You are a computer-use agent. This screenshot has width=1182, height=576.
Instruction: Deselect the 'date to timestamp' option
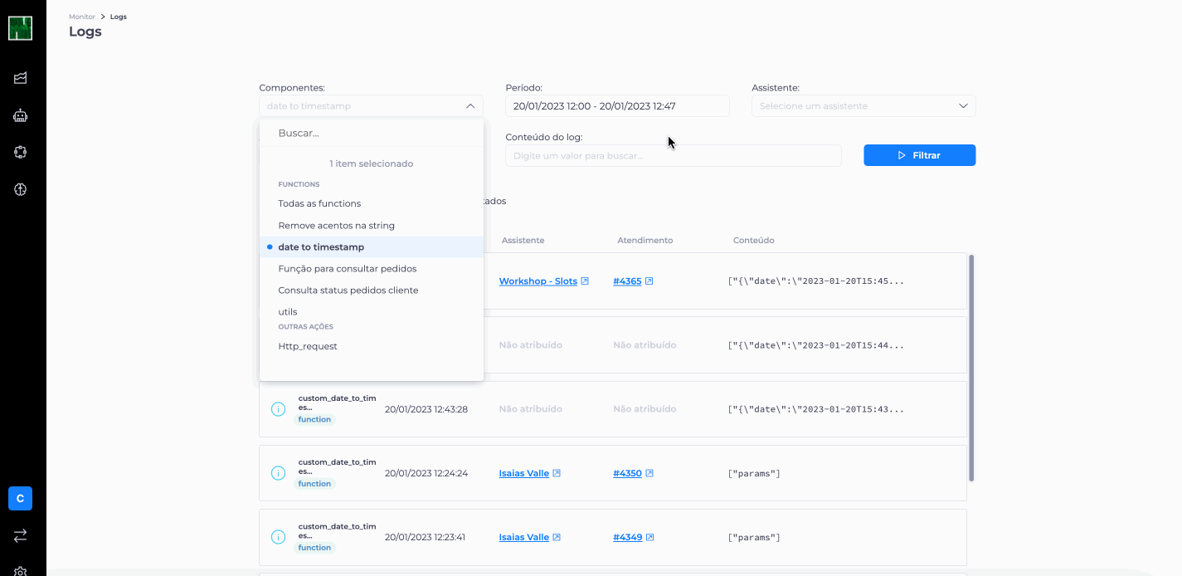pos(321,247)
